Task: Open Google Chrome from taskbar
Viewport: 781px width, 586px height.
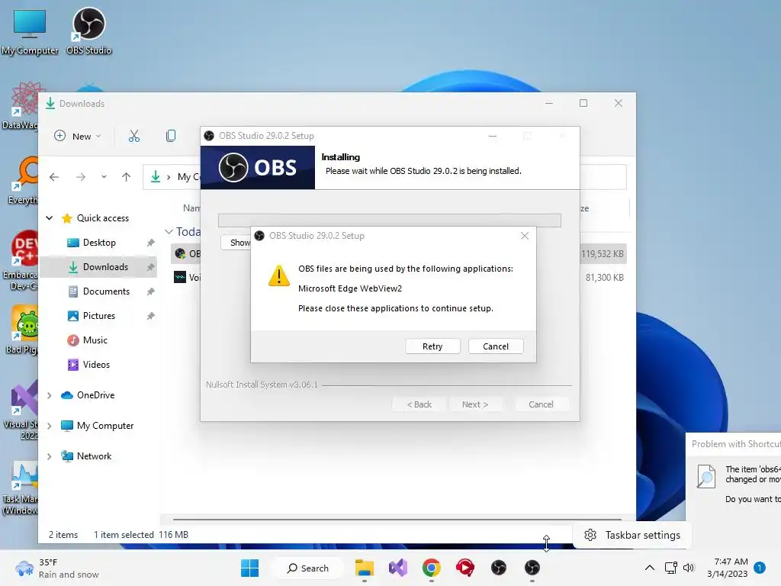Action: pyautogui.click(x=432, y=568)
